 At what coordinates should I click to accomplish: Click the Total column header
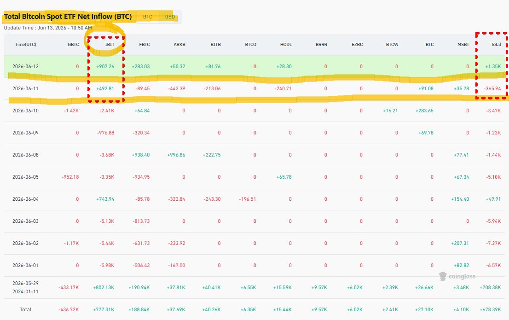coord(496,45)
